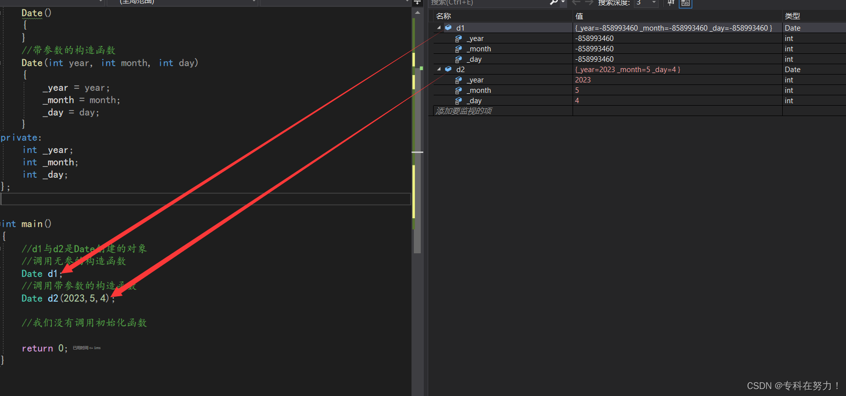Click the '_day = day;' assignment line
The height and width of the screenshot is (396, 846).
[x=71, y=113]
